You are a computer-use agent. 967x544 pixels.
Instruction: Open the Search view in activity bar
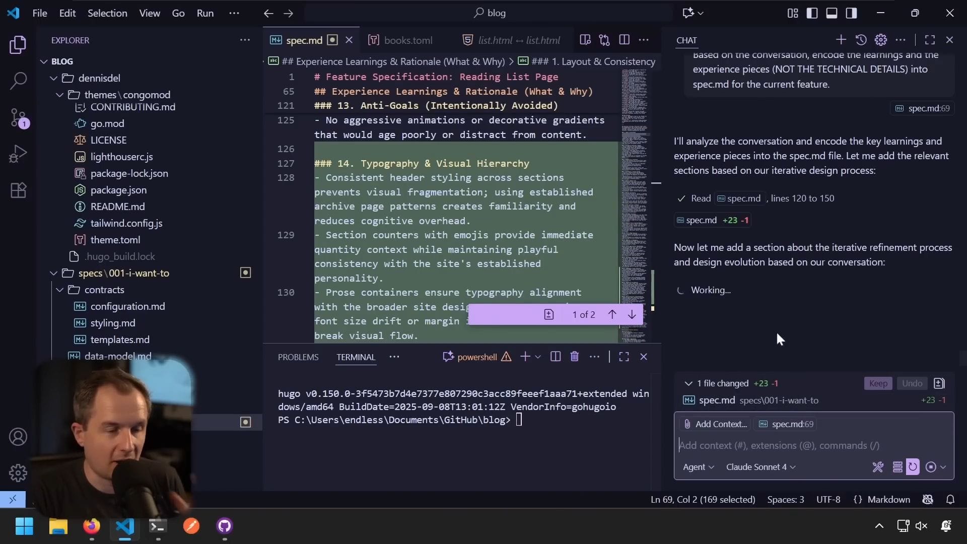point(18,81)
